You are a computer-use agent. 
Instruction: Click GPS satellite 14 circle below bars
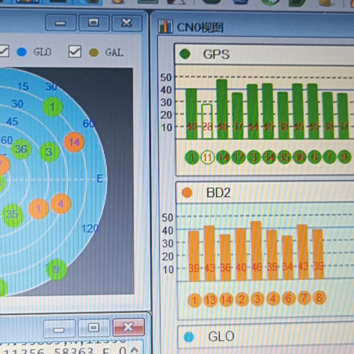pos(223,157)
